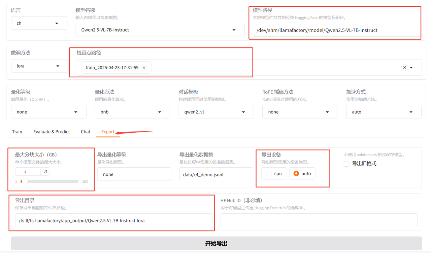Click the export quantization level field showing none
Viewport: 431px width, 253px height.
point(134,174)
